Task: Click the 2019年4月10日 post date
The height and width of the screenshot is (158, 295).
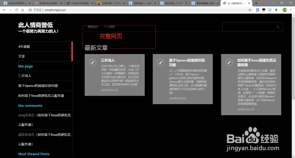Action: click(177, 98)
